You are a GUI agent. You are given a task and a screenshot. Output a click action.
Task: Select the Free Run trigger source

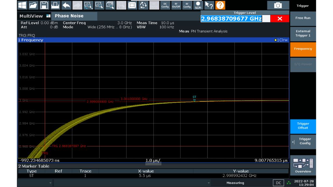(x=303, y=18)
